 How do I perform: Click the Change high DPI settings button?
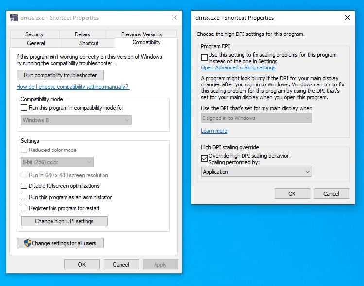(64, 221)
